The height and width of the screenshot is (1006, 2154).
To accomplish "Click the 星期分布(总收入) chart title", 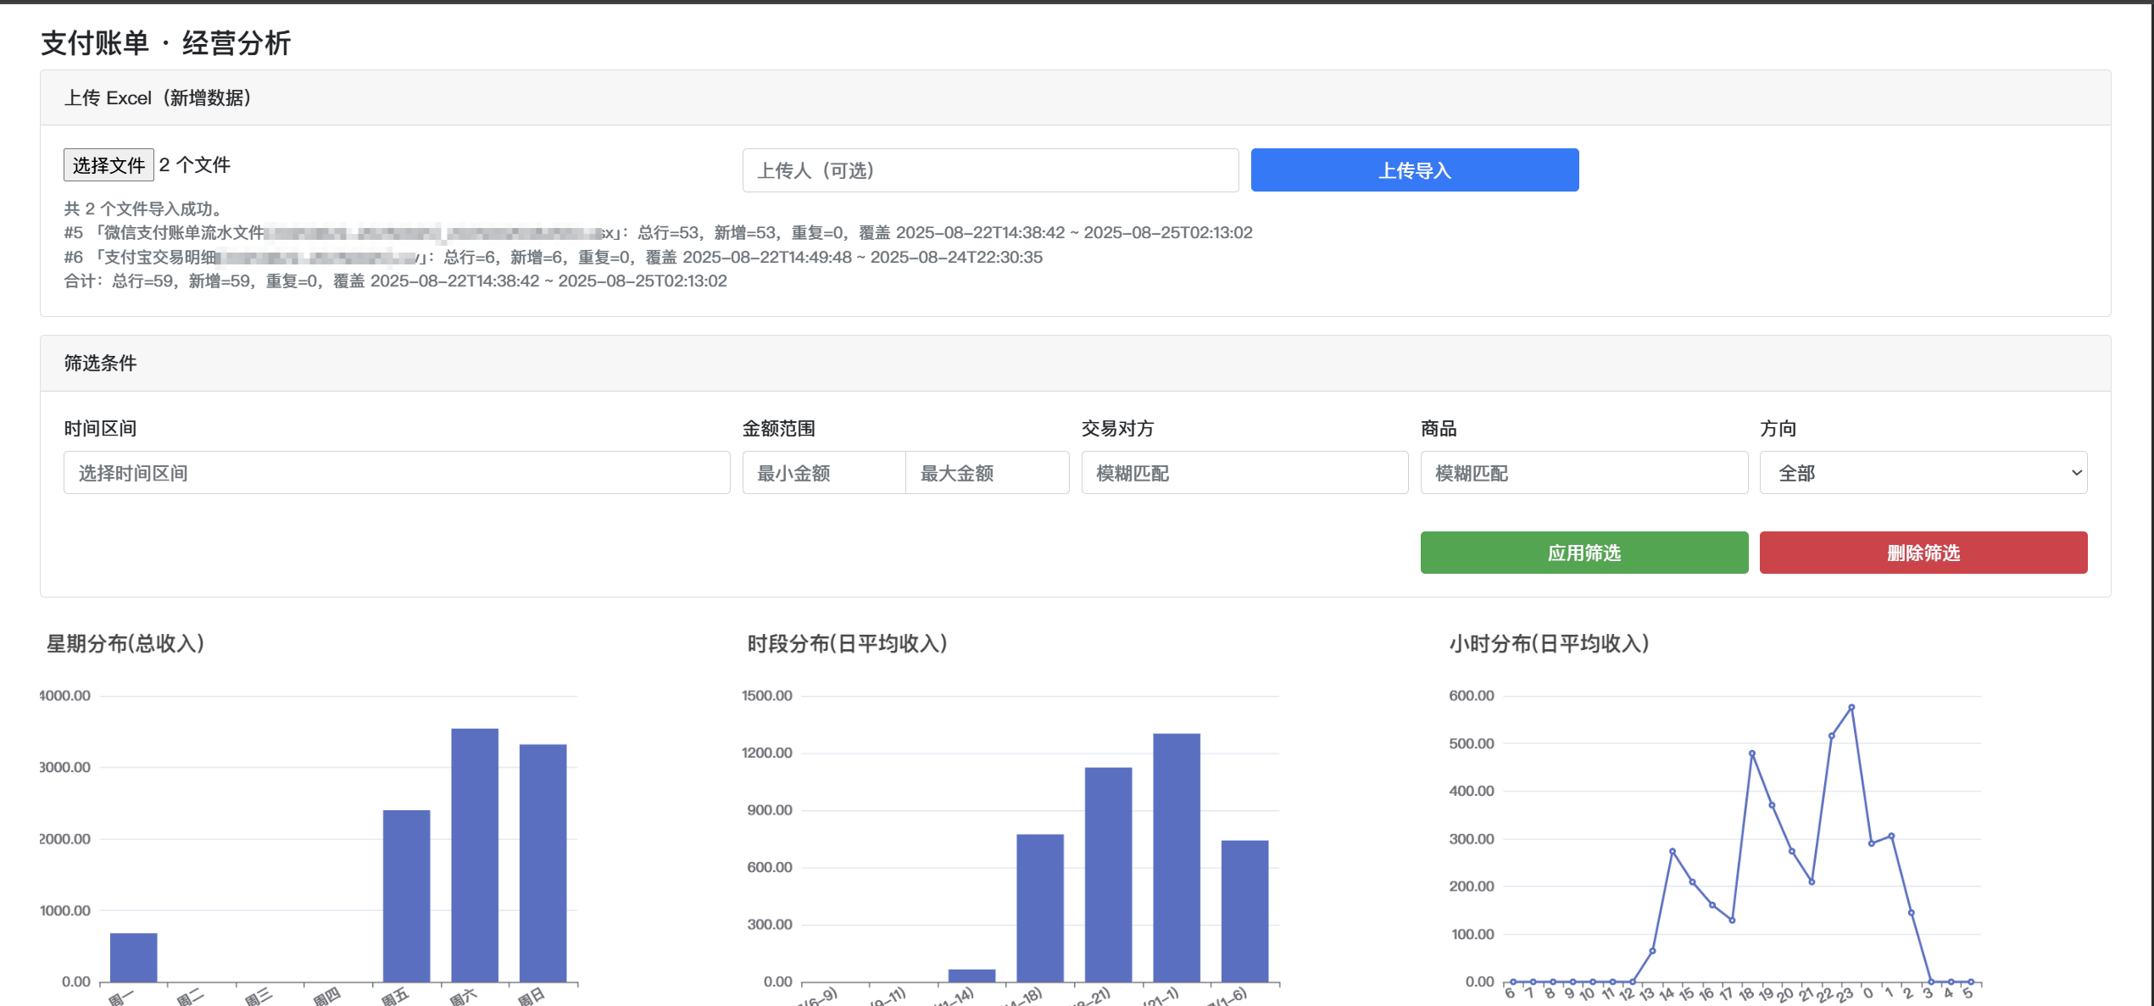I will coord(125,643).
